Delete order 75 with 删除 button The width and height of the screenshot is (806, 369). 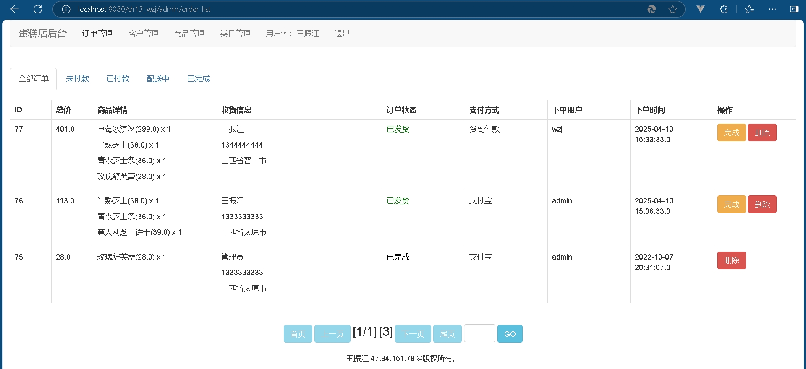731,260
